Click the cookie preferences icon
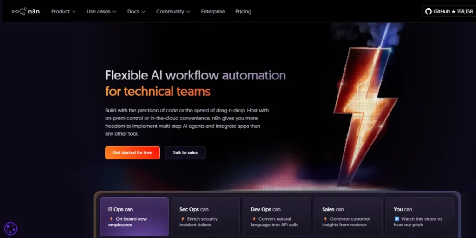 [11, 228]
